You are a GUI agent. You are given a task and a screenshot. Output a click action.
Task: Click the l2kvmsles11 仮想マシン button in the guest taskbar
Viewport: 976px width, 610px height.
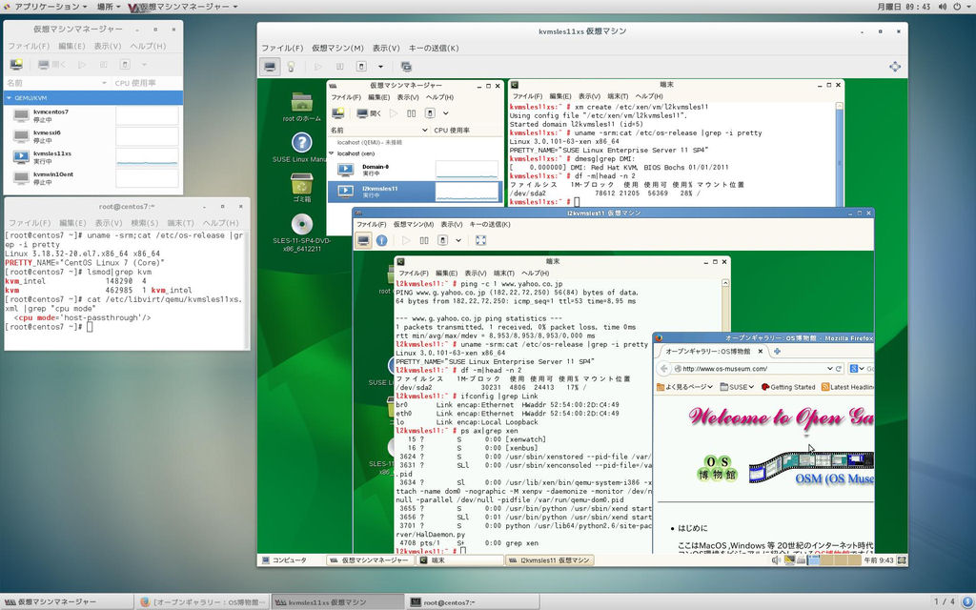tap(549, 560)
